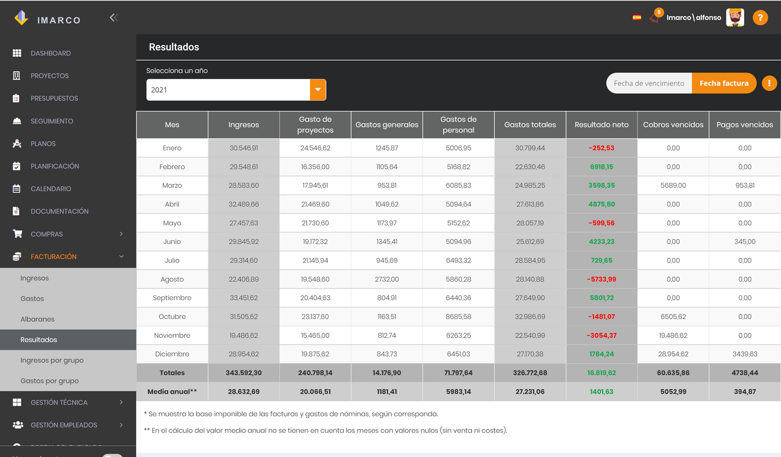Viewport: 781px width, 457px height.
Task: Click the user avatar picture
Action: (735, 18)
